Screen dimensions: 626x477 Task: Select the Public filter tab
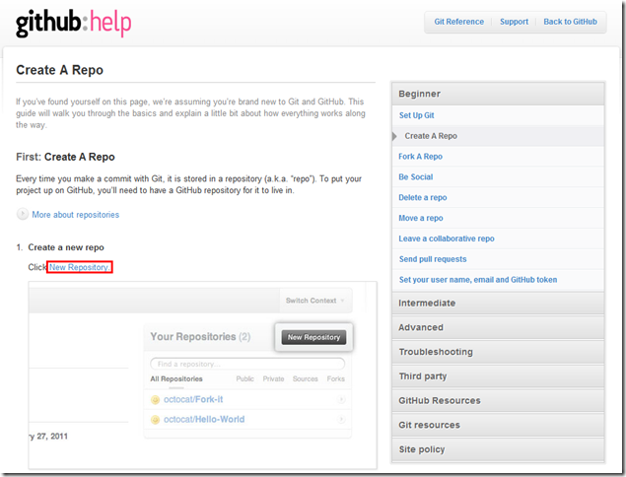point(244,378)
